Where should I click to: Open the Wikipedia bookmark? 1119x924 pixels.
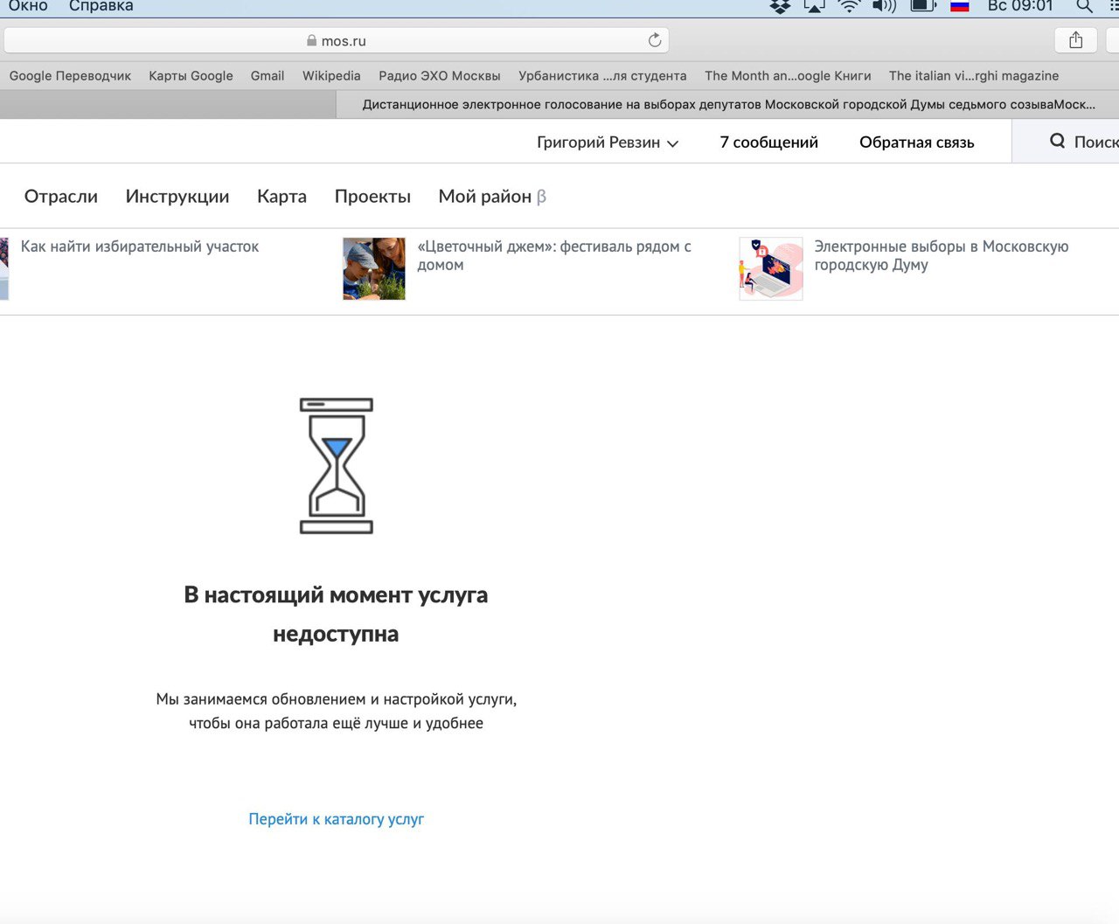coord(331,76)
